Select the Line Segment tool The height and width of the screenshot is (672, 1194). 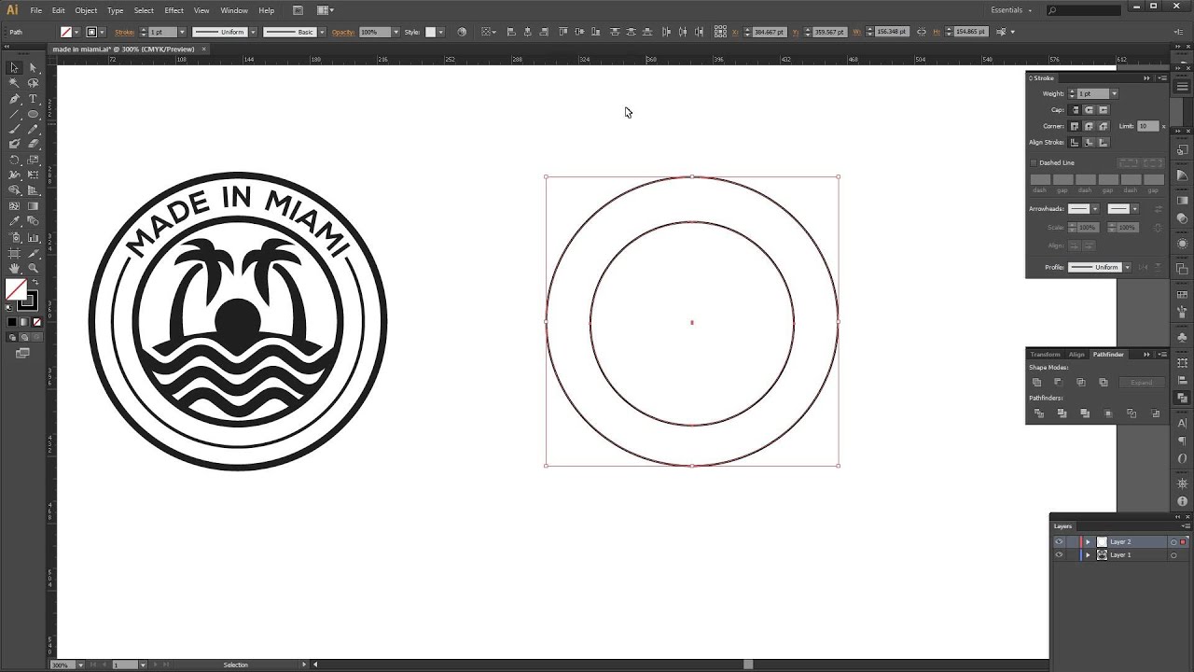(x=14, y=114)
